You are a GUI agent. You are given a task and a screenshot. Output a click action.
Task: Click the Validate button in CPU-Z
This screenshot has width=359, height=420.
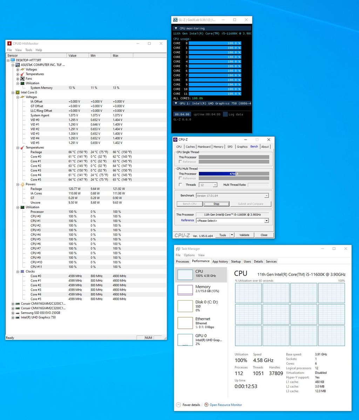point(244,235)
